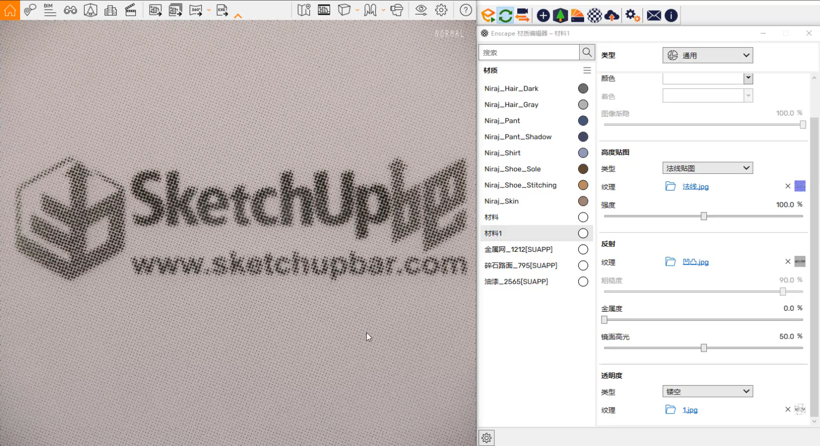Open the material editor checkered sphere icon
The height and width of the screenshot is (446, 820).
click(595, 16)
